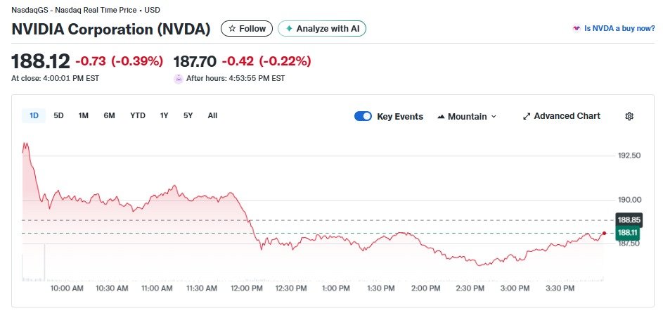663x311 pixels.
Task: Click the sparkle icon on Analyze with AI
Action: [288, 29]
